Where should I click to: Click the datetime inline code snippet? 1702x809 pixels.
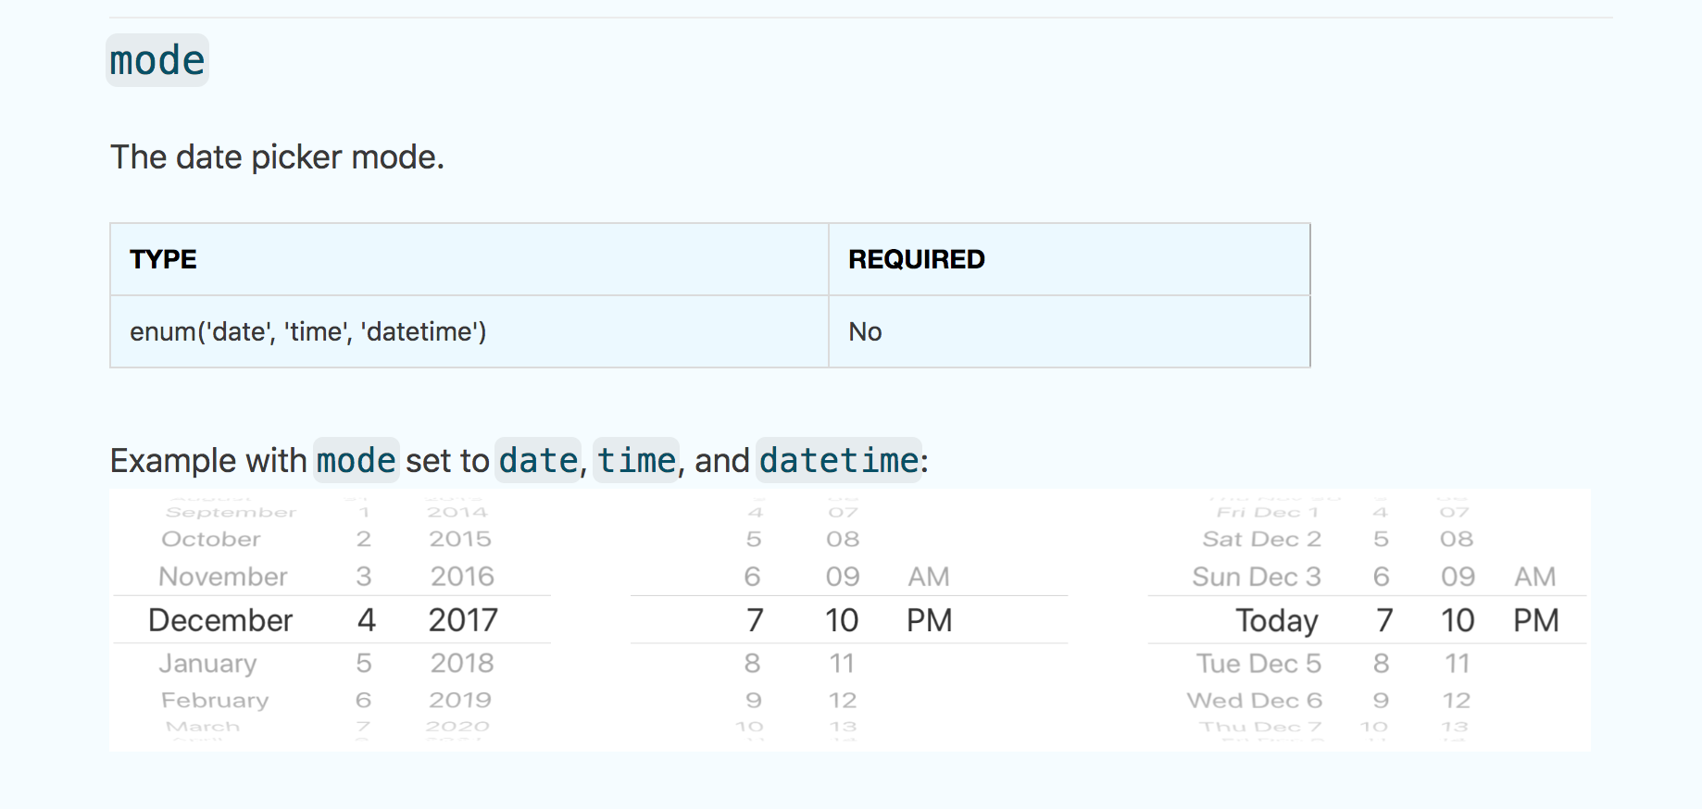click(837, 460)
